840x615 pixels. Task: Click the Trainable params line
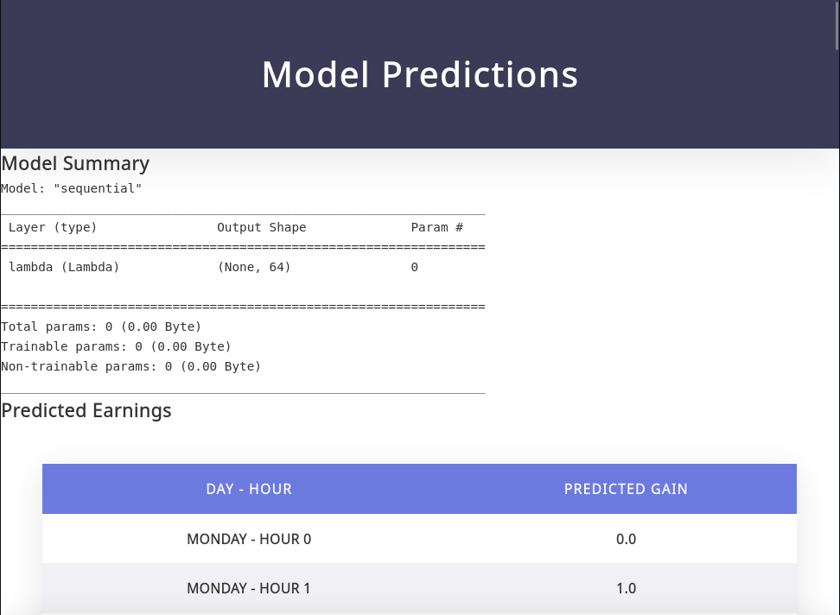[x=116, y=347]
